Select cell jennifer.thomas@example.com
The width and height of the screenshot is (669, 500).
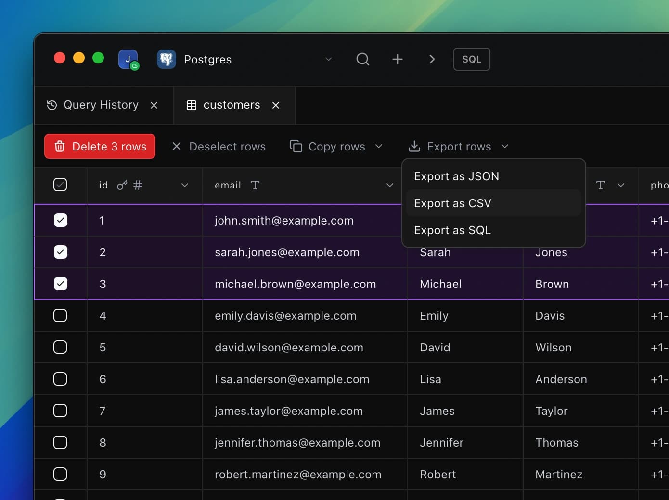305,442
